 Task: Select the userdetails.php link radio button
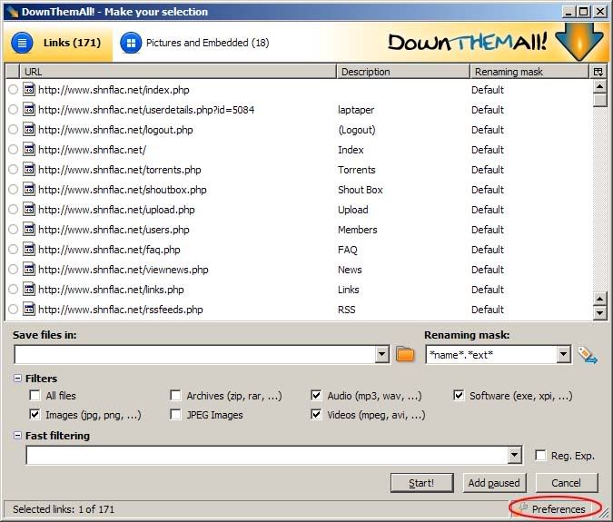coord(13,110)
